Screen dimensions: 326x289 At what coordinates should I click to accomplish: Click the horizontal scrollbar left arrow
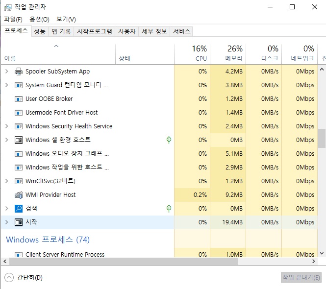pos(5,262)
